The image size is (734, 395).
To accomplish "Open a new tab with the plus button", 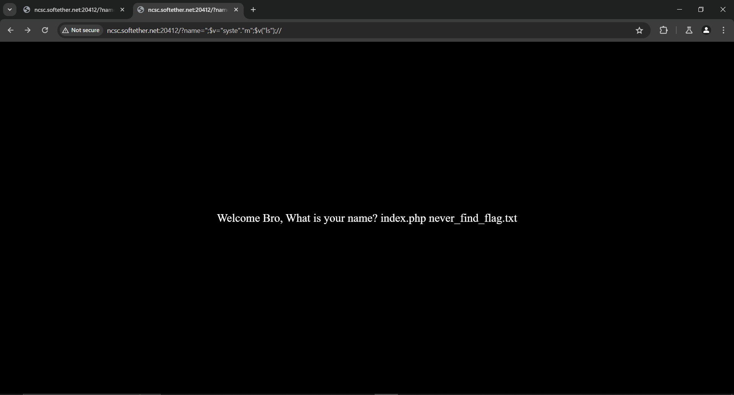I will click(253, 10).
